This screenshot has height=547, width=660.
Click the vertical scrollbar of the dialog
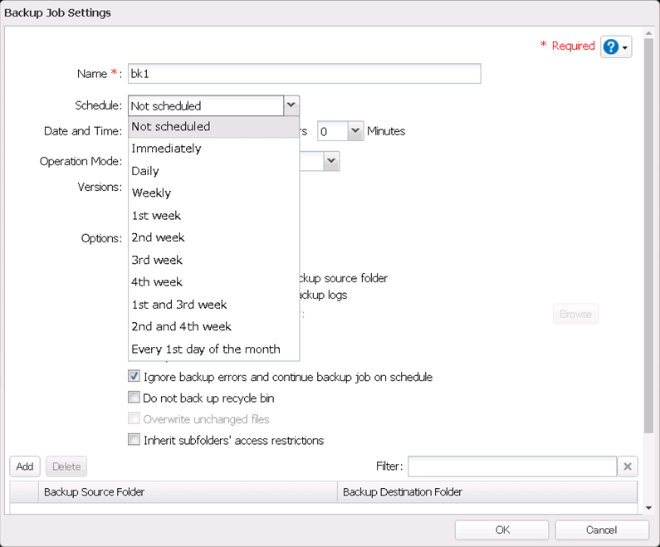[x=648, y=249]
